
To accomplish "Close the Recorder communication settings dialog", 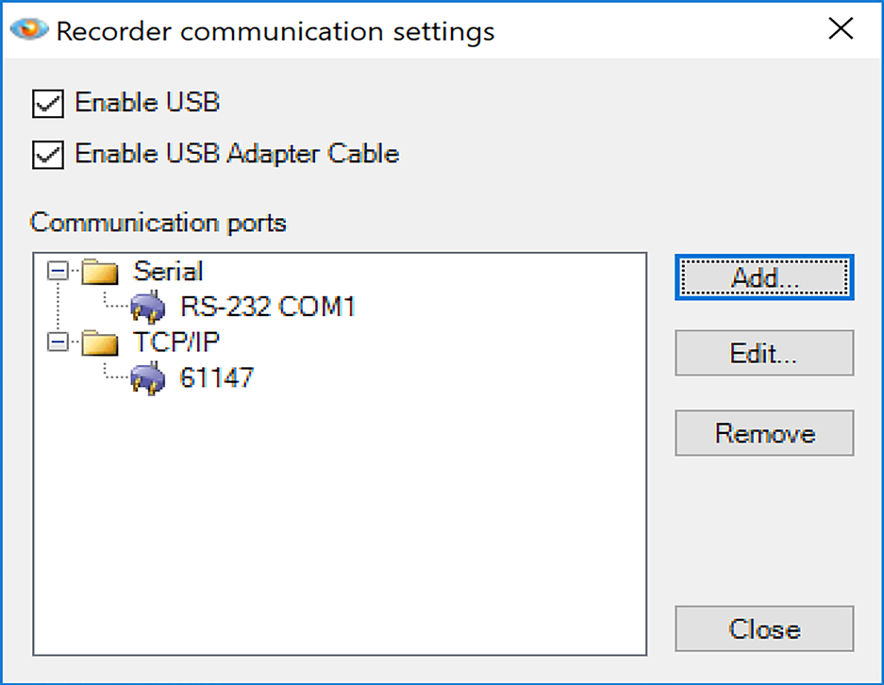I will click(763, 628).
